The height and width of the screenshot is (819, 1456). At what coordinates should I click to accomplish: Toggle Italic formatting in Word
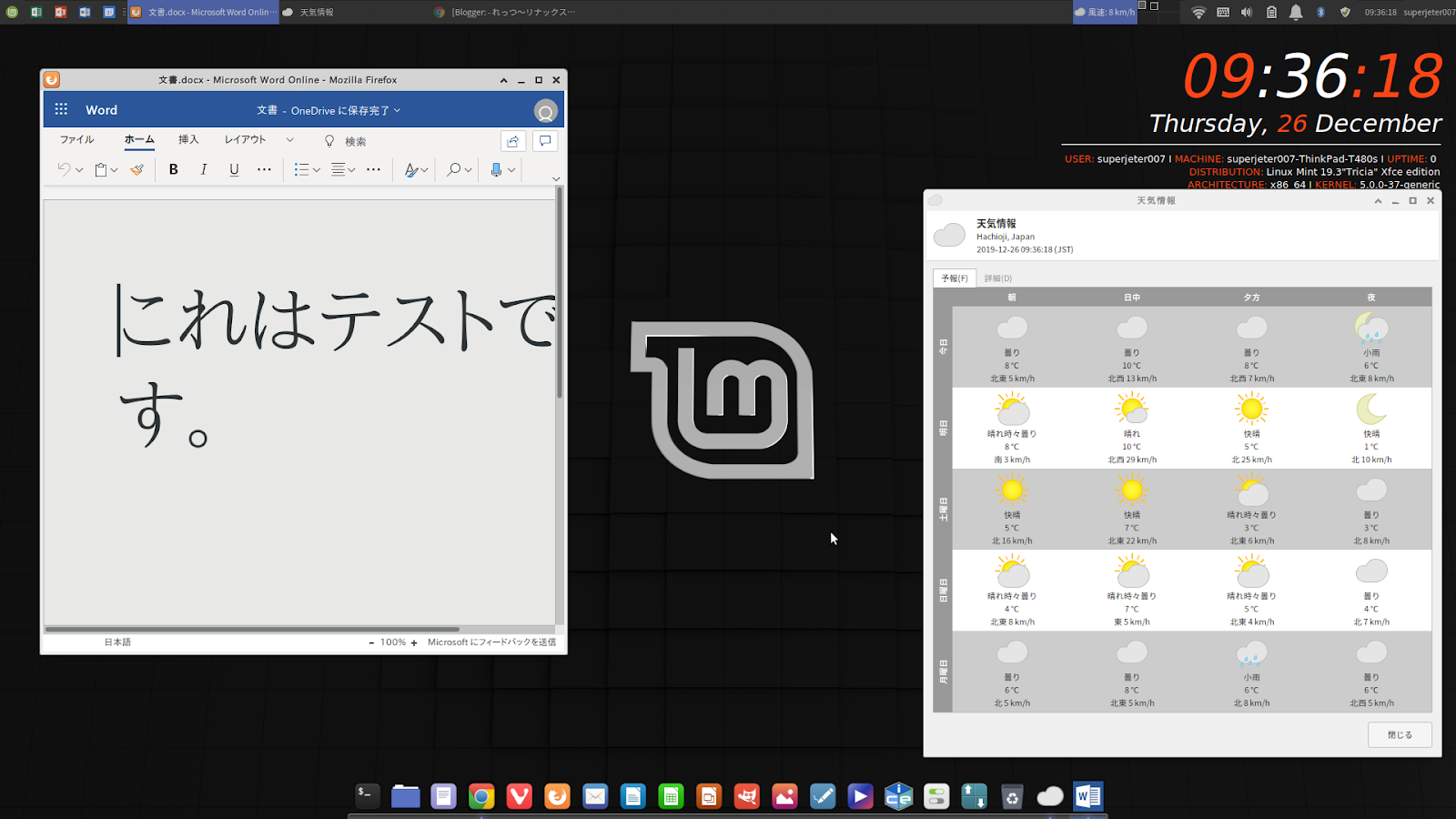(203, 169)
